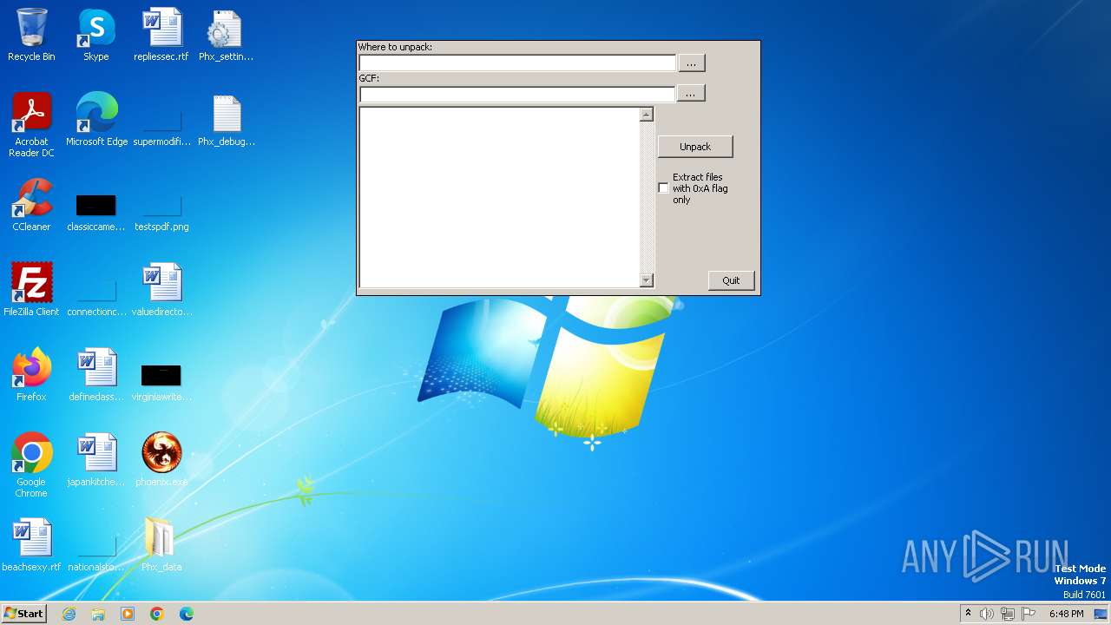This screenshot has width=1111, height=625.
Task: Open the Windows Start menu
Action: [23, 614]
